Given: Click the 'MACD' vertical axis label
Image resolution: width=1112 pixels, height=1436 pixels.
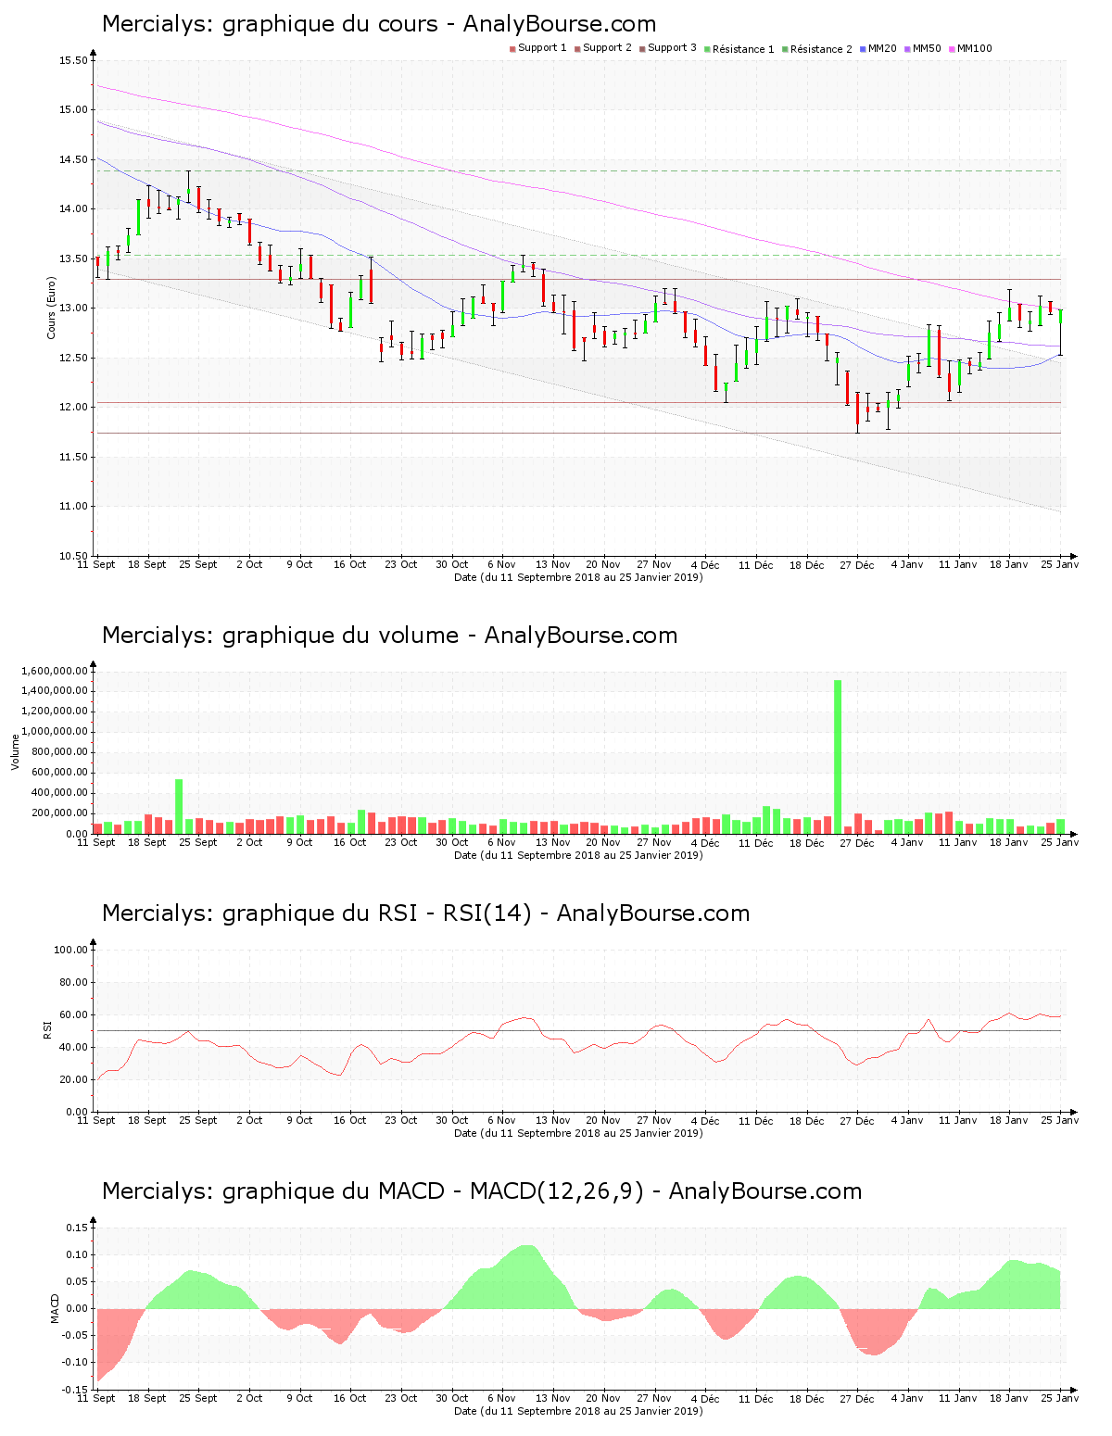Looking at the screenshot, I should [x=55, y=1308].
